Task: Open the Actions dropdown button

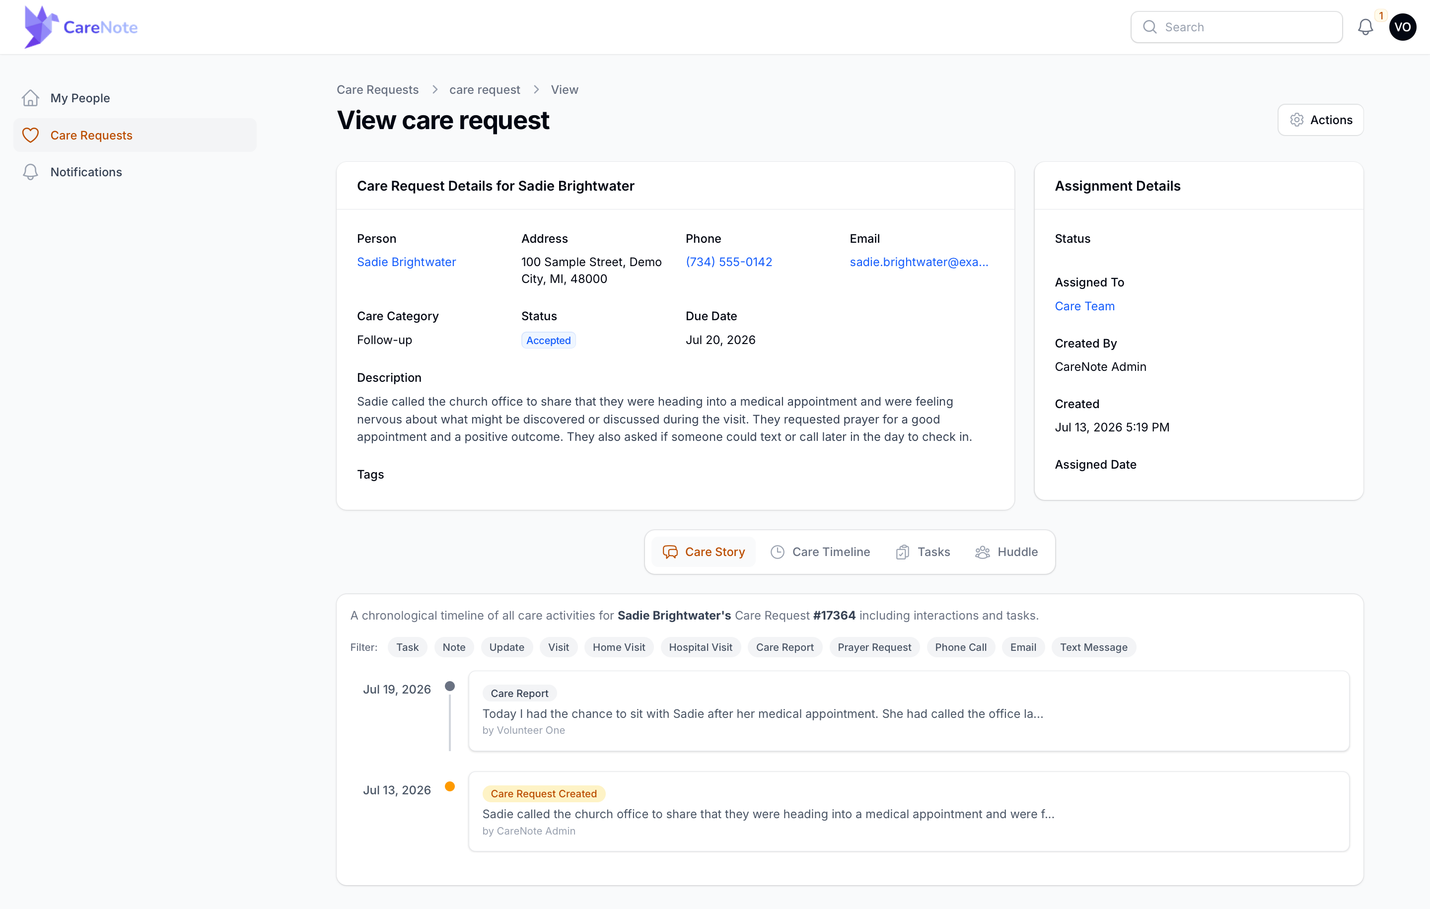Action: coord(1320,119)
